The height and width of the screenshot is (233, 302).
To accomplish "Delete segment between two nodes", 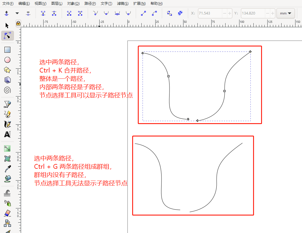I will (80, 13).
